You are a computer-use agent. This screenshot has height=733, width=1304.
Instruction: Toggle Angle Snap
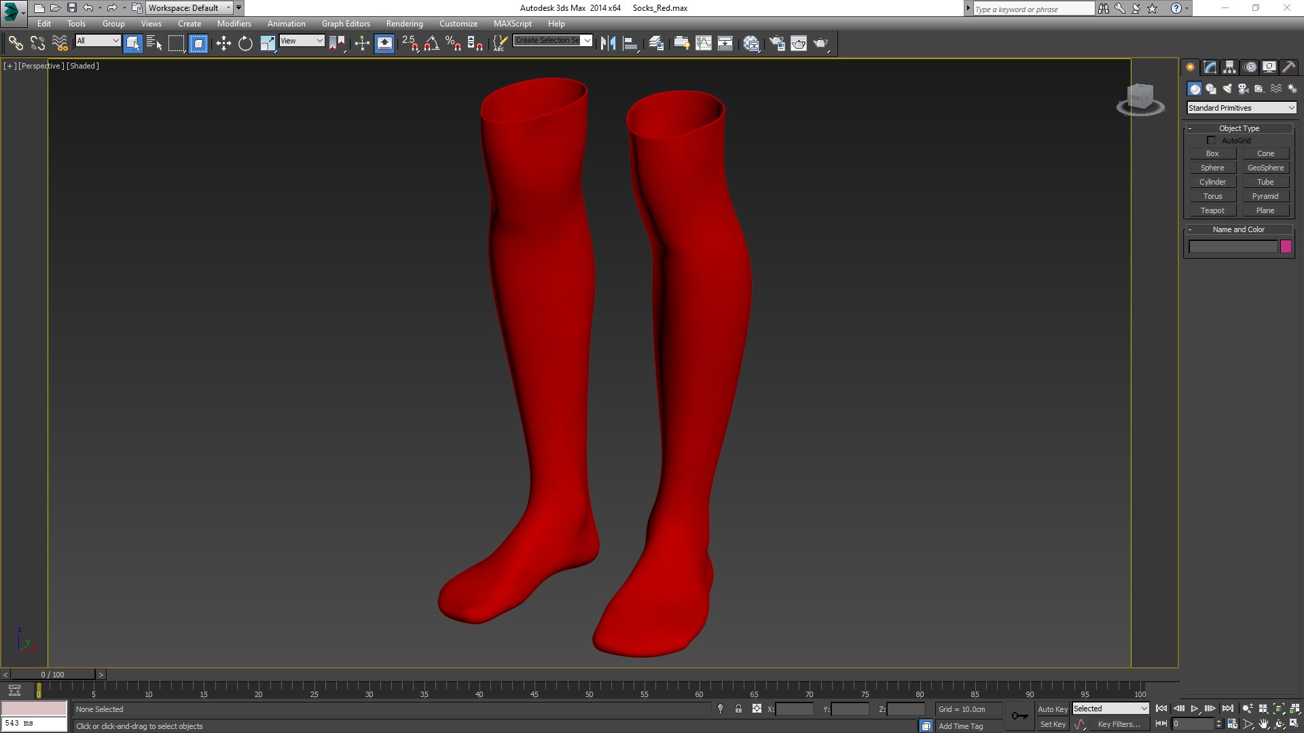[431, 43]
